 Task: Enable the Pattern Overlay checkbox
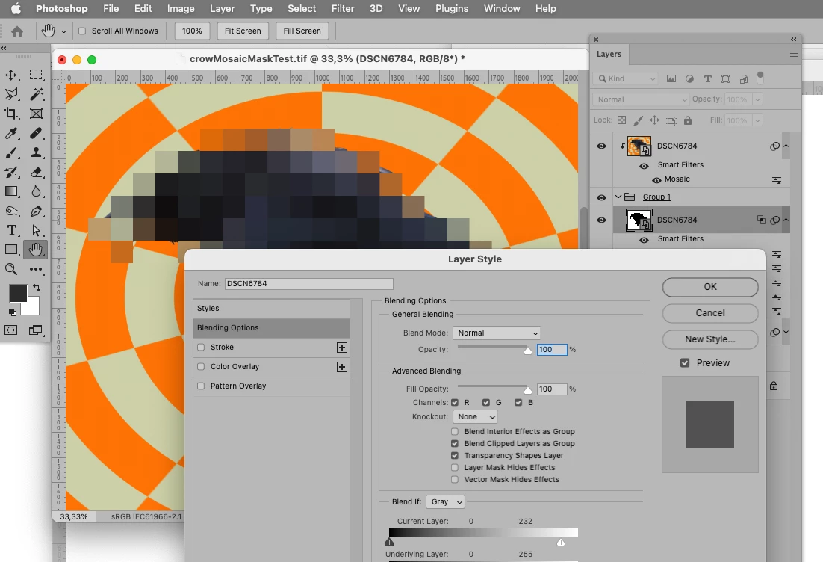[201, 386]
